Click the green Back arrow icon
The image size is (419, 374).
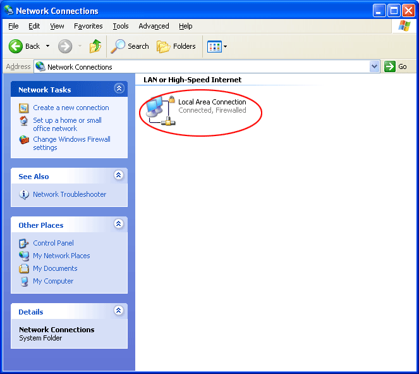pyautogui.click(x=16, y=46)
